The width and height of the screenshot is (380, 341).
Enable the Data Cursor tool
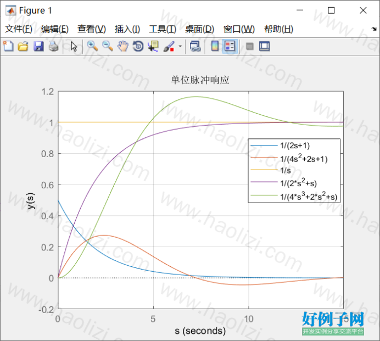(x=153, y=46)
